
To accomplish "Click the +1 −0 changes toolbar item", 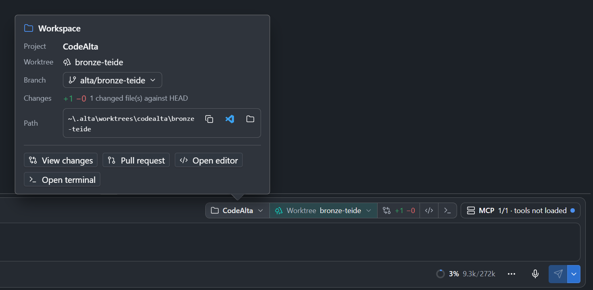I will (x=399, y=211).
